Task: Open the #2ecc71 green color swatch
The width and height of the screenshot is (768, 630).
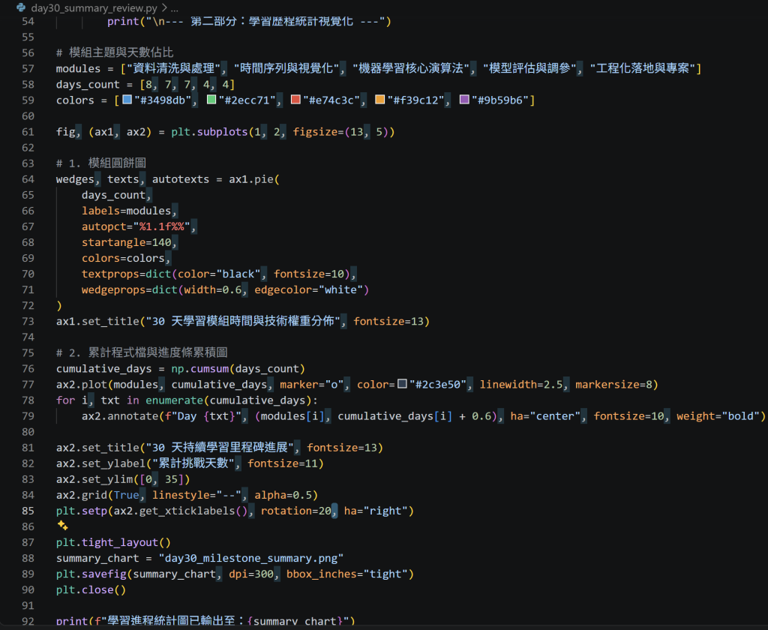Action: 211,100
